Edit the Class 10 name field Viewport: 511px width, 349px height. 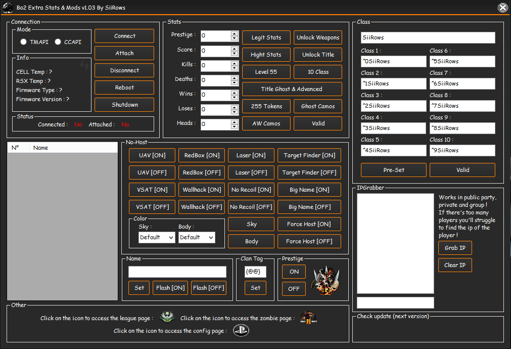click(x=462, y=150)
